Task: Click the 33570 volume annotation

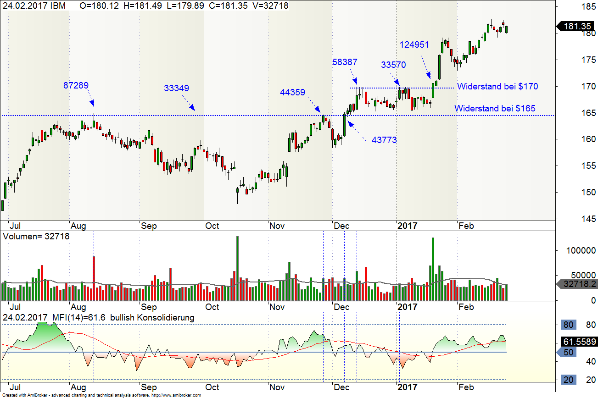Action: [x=393, y=65]
